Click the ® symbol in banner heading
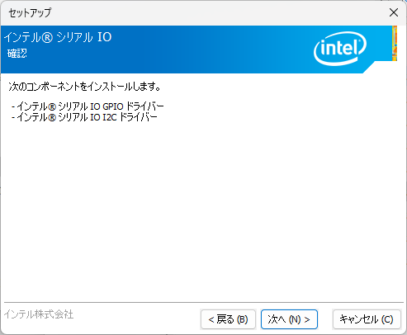The width and height of the screenshot is (407, 335). pyautogui.click(x=47, y=38)
